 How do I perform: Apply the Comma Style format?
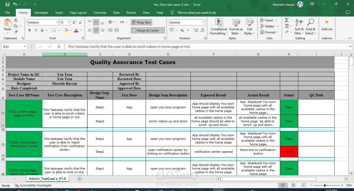188,30
